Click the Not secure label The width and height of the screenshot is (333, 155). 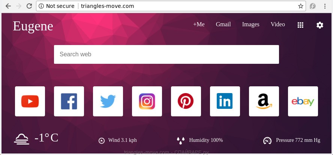pyautogui.click(x=60, y=6)
